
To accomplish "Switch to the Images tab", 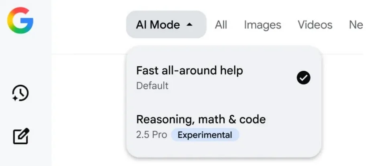I will 262,25.
